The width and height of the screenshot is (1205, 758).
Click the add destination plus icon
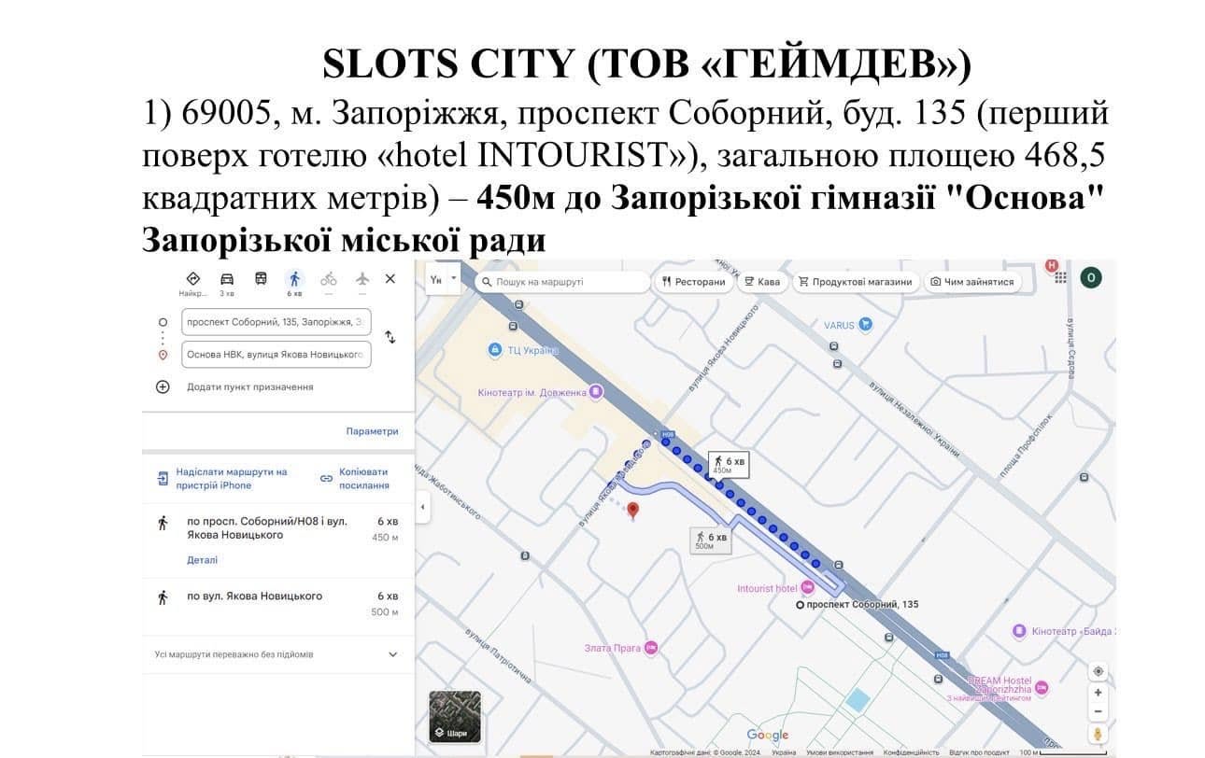point(163,386)
